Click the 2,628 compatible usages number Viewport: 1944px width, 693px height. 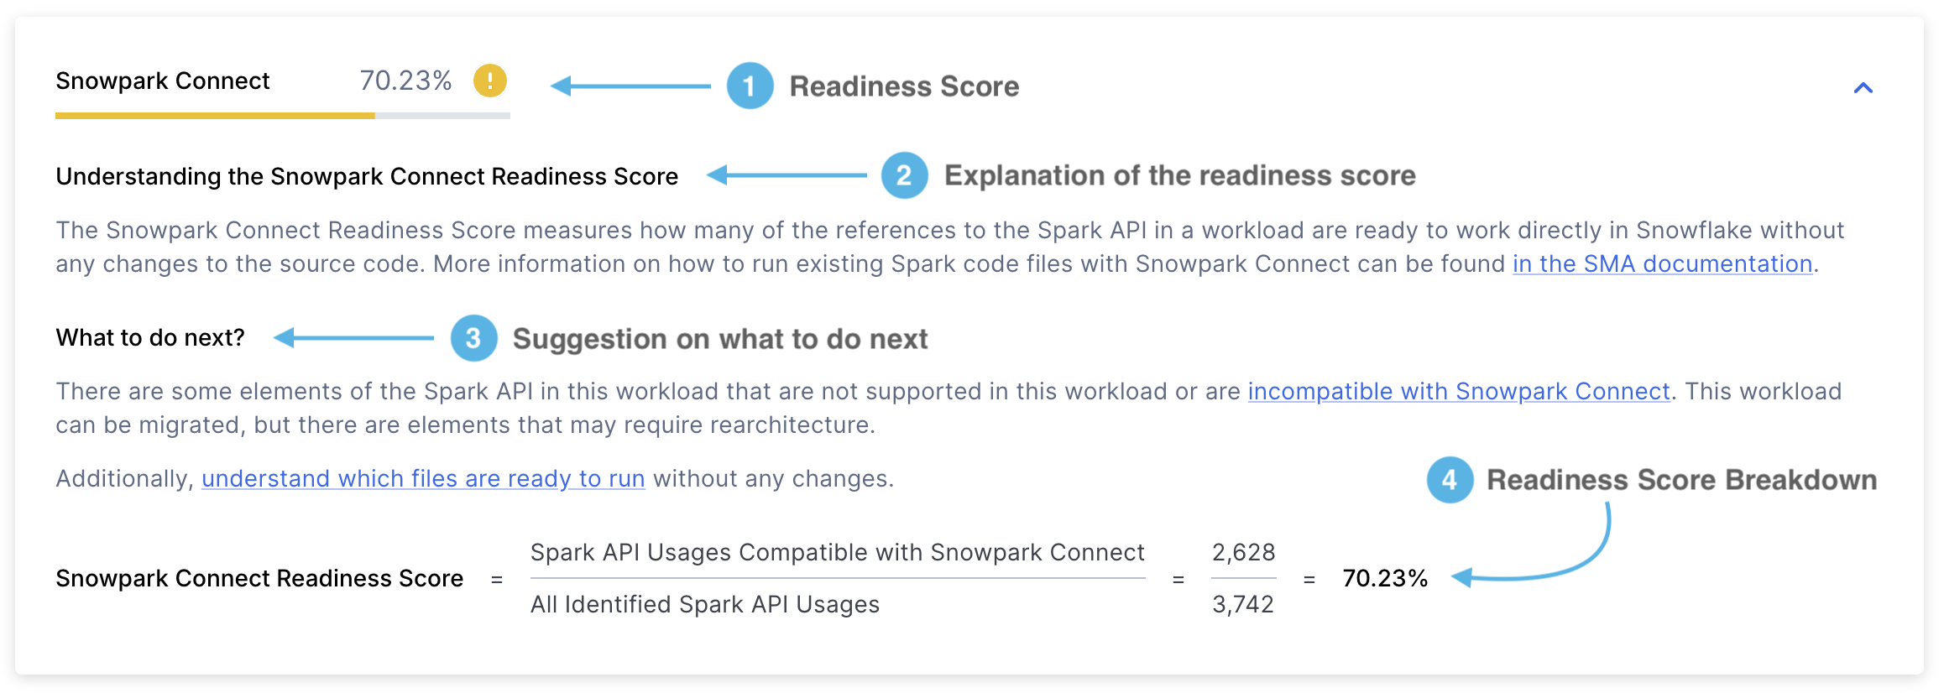pos(1245,552)
